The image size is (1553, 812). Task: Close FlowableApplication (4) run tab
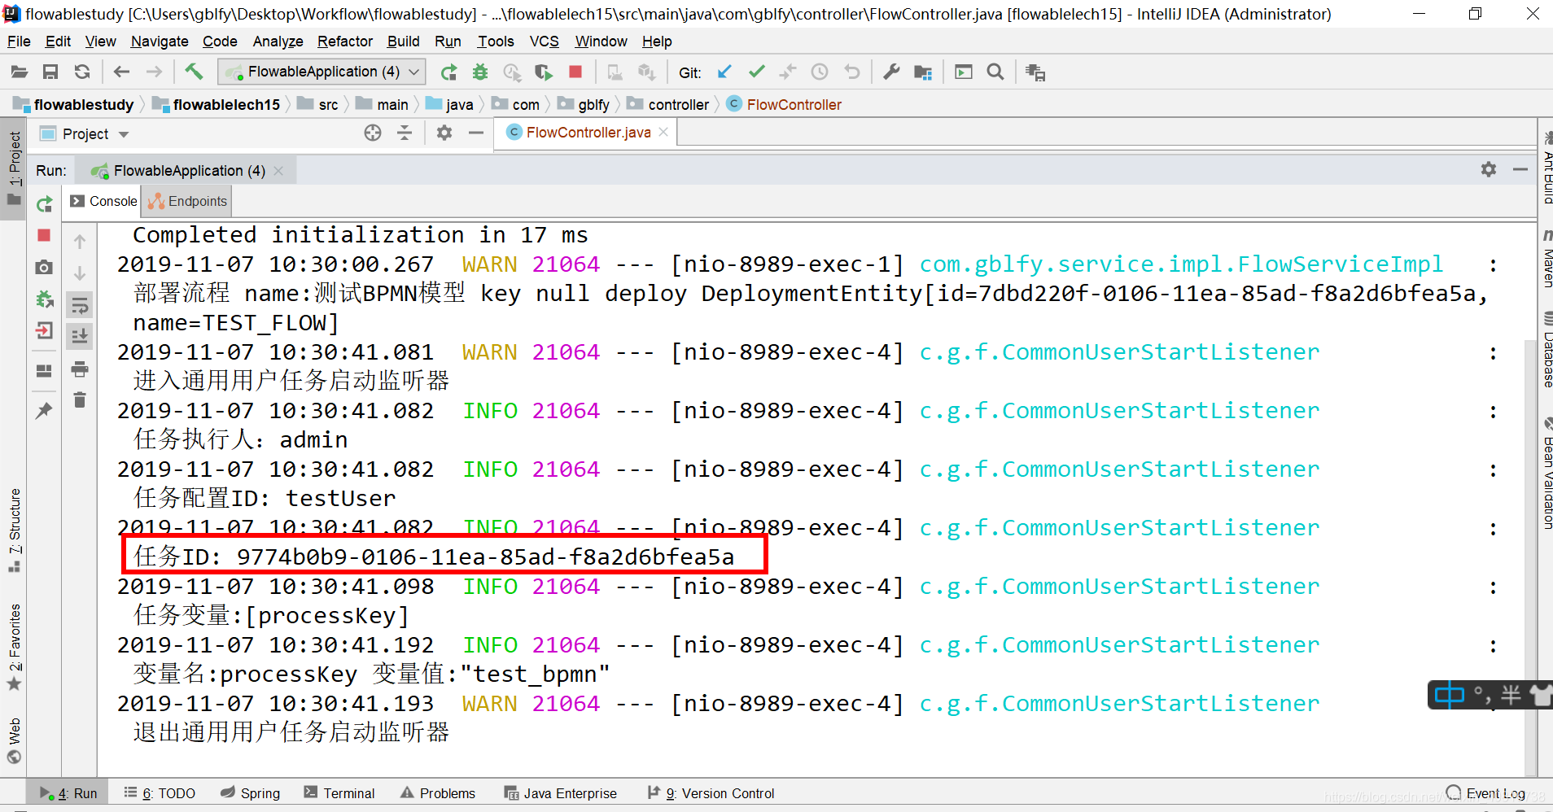278,171
